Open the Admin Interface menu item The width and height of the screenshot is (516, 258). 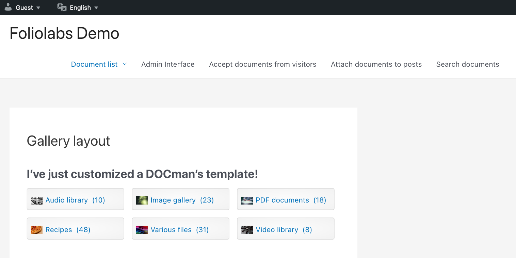point(168,64)
